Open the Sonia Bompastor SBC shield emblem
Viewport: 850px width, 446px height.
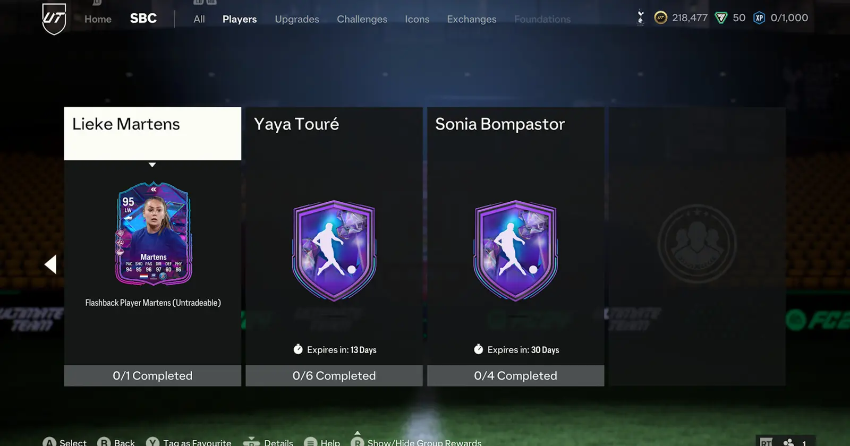tap(516, 251)
